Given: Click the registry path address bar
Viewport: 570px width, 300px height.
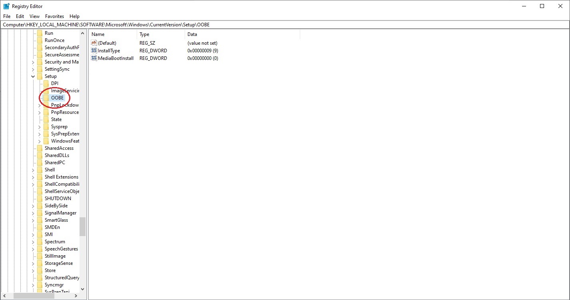Looking at the screenshot, I should pyautogui.click(x=285, y=25).
